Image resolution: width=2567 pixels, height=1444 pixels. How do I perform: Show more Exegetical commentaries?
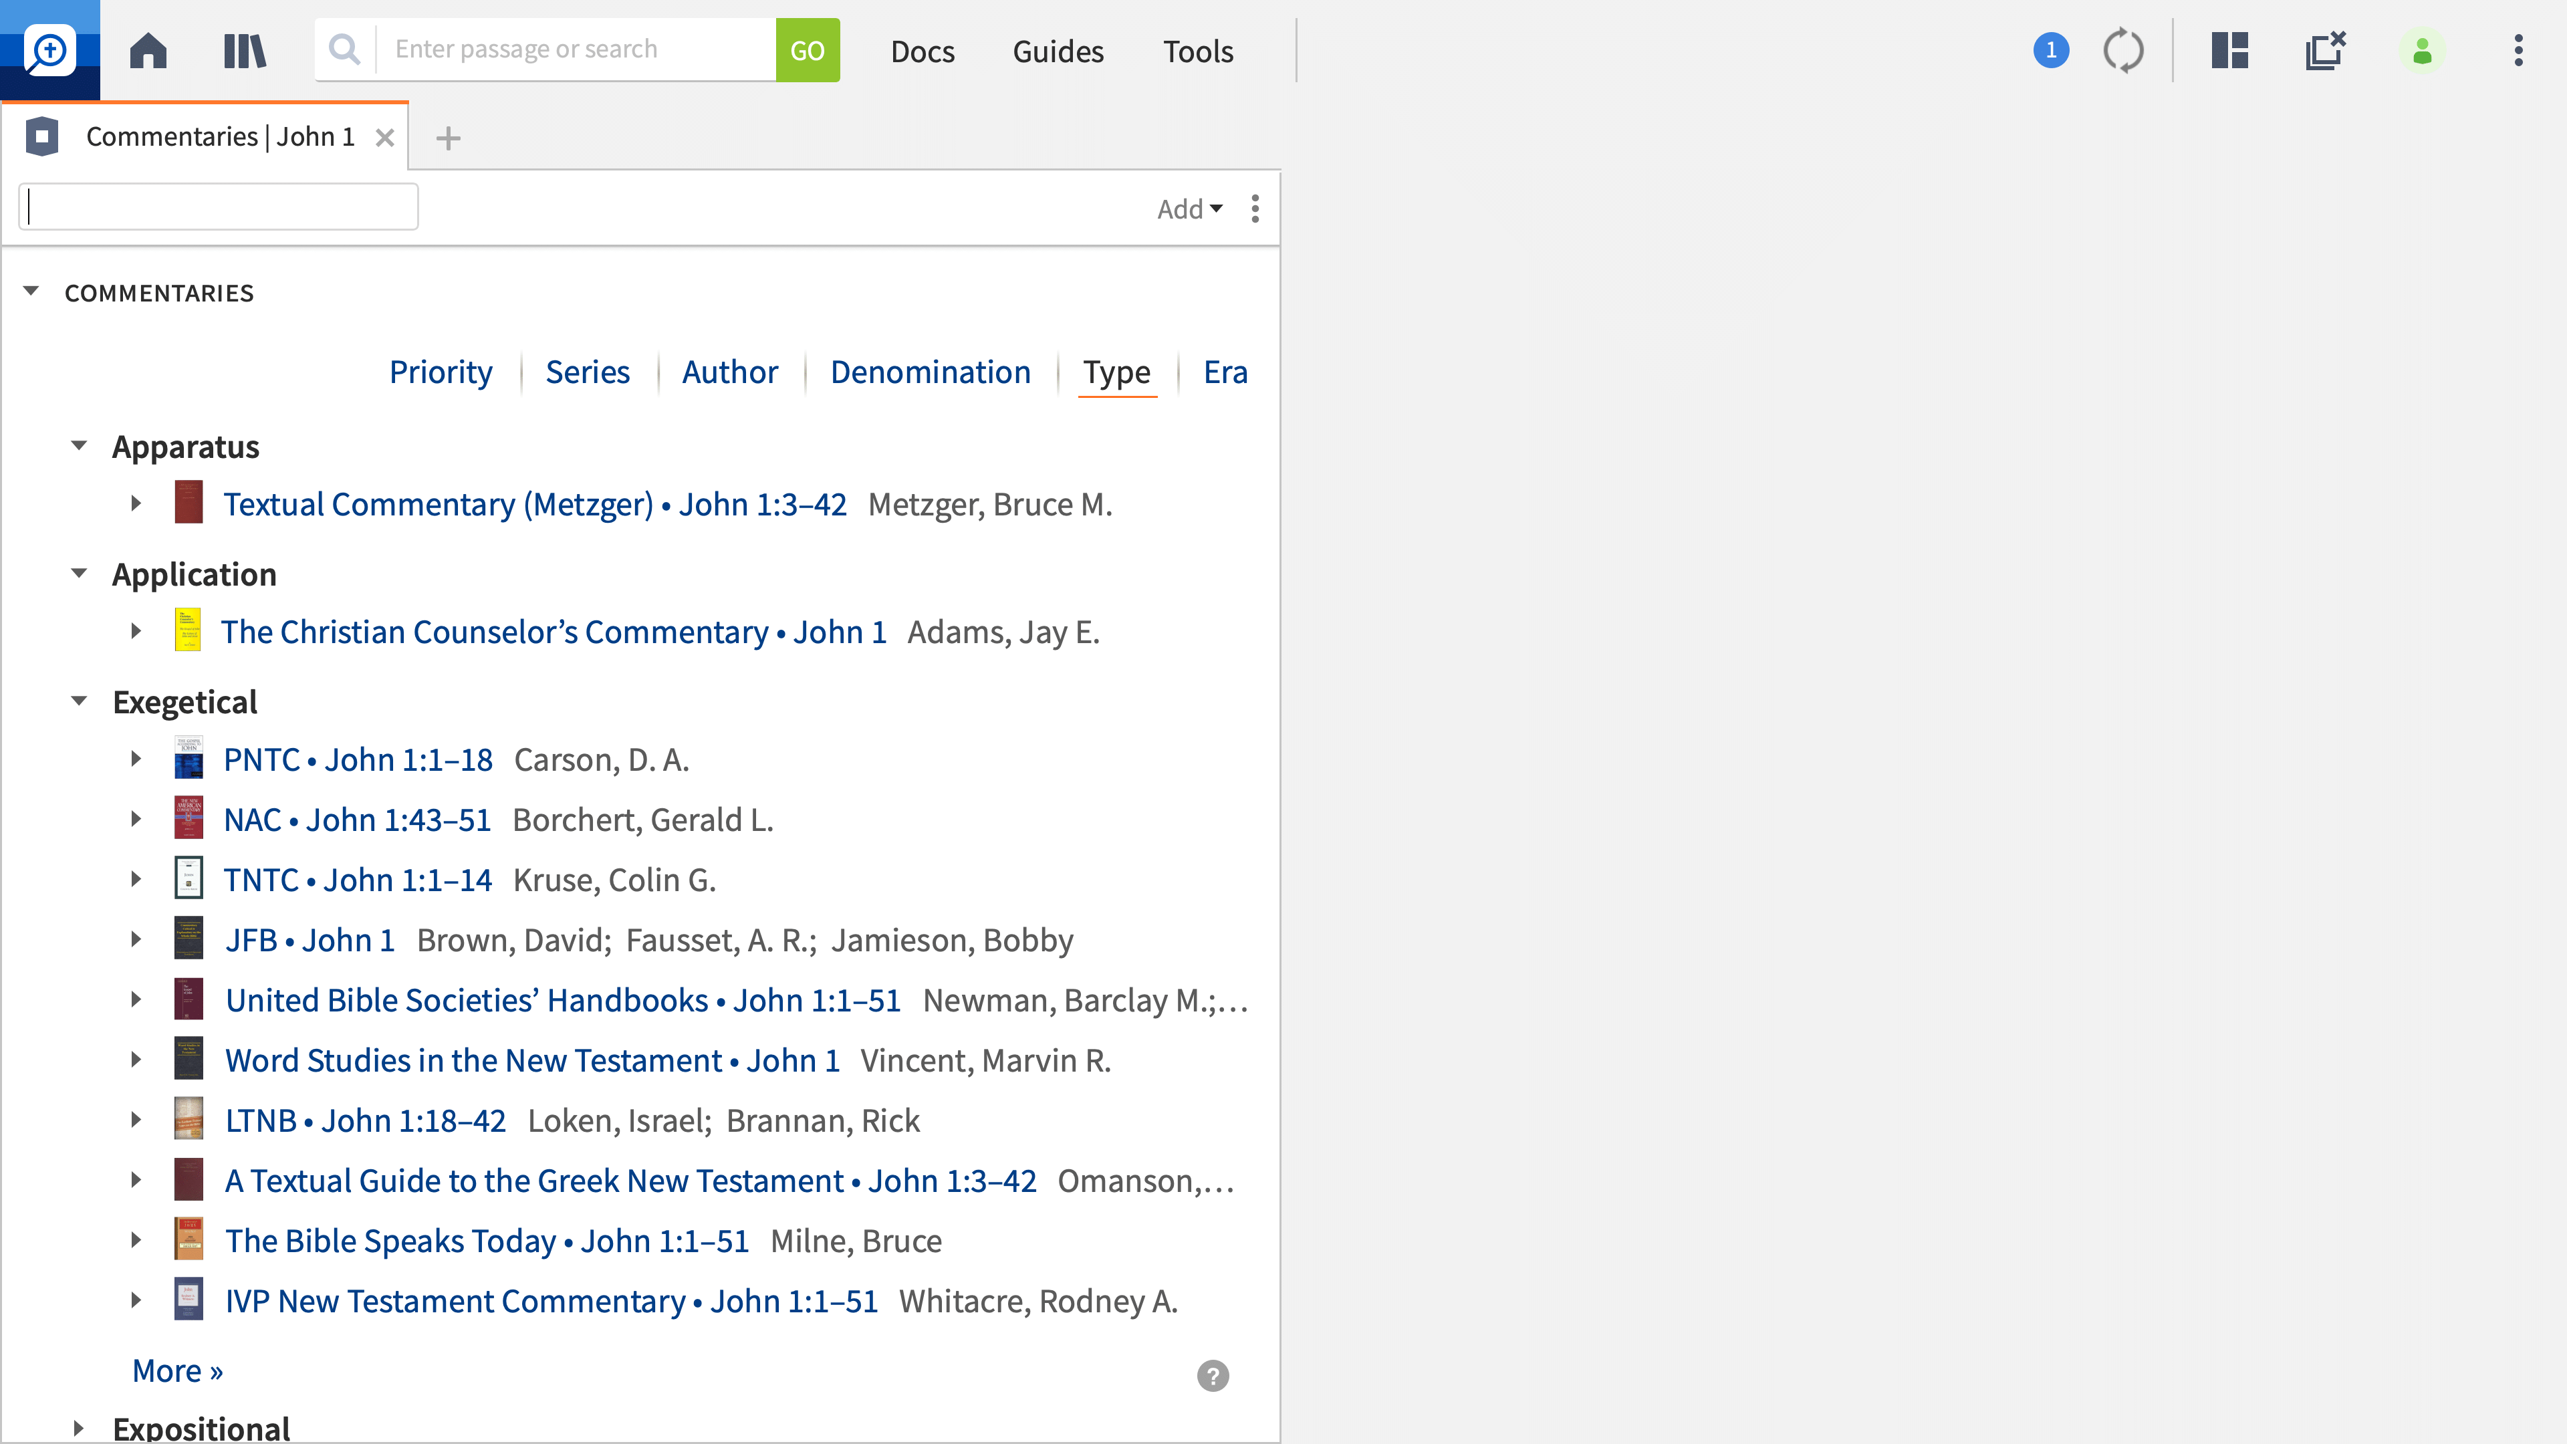177,1370
